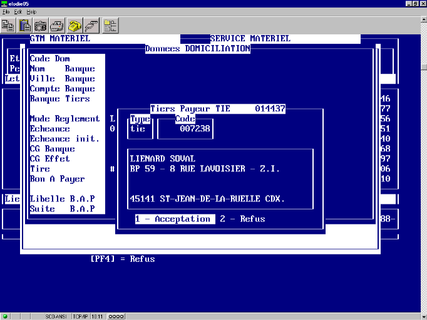Viewport: 427px width, 320px height.
Task: Click the 'Tiers Payeur TIE 014437' title
Action: (218, 109)
